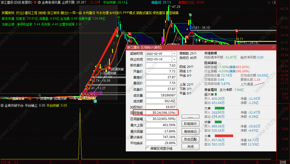Click the green S marker near the red arrow tip
This screenshot has width=290, height=164.
tap(117, 36)
